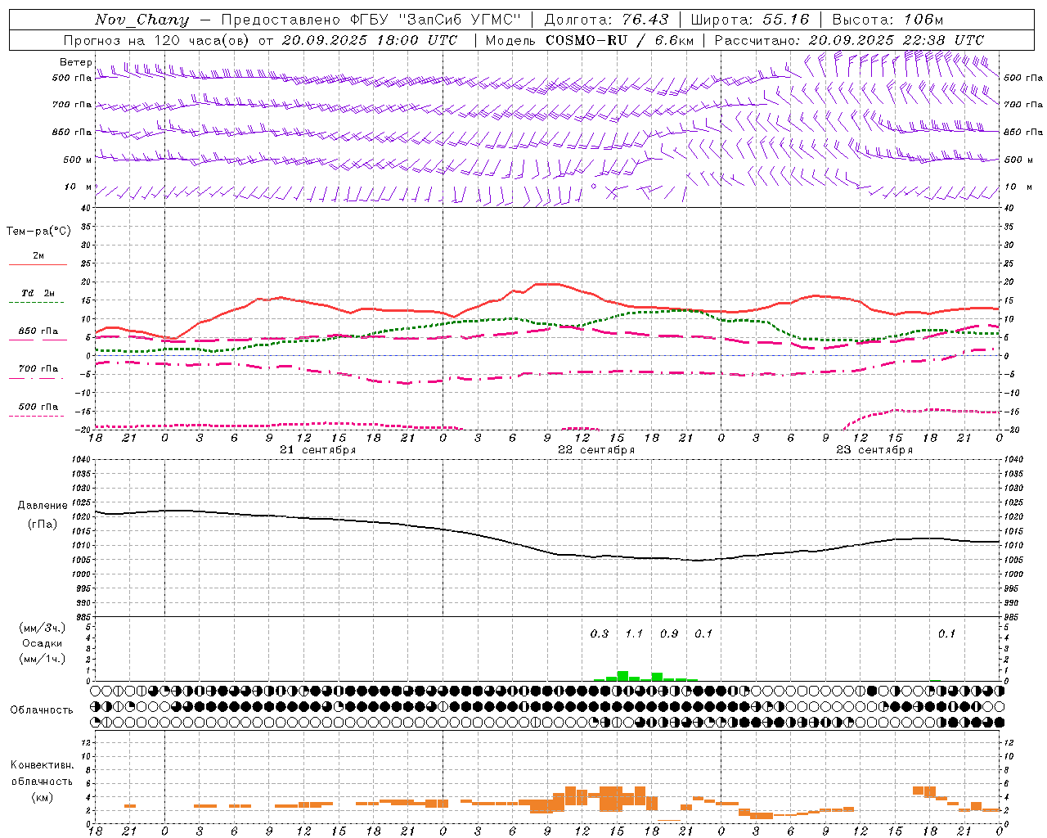Click the '(мм/3ч.)' precipitation unit label
The width and height of the screenshot is (1047, 838).
[x=43, y=628]
